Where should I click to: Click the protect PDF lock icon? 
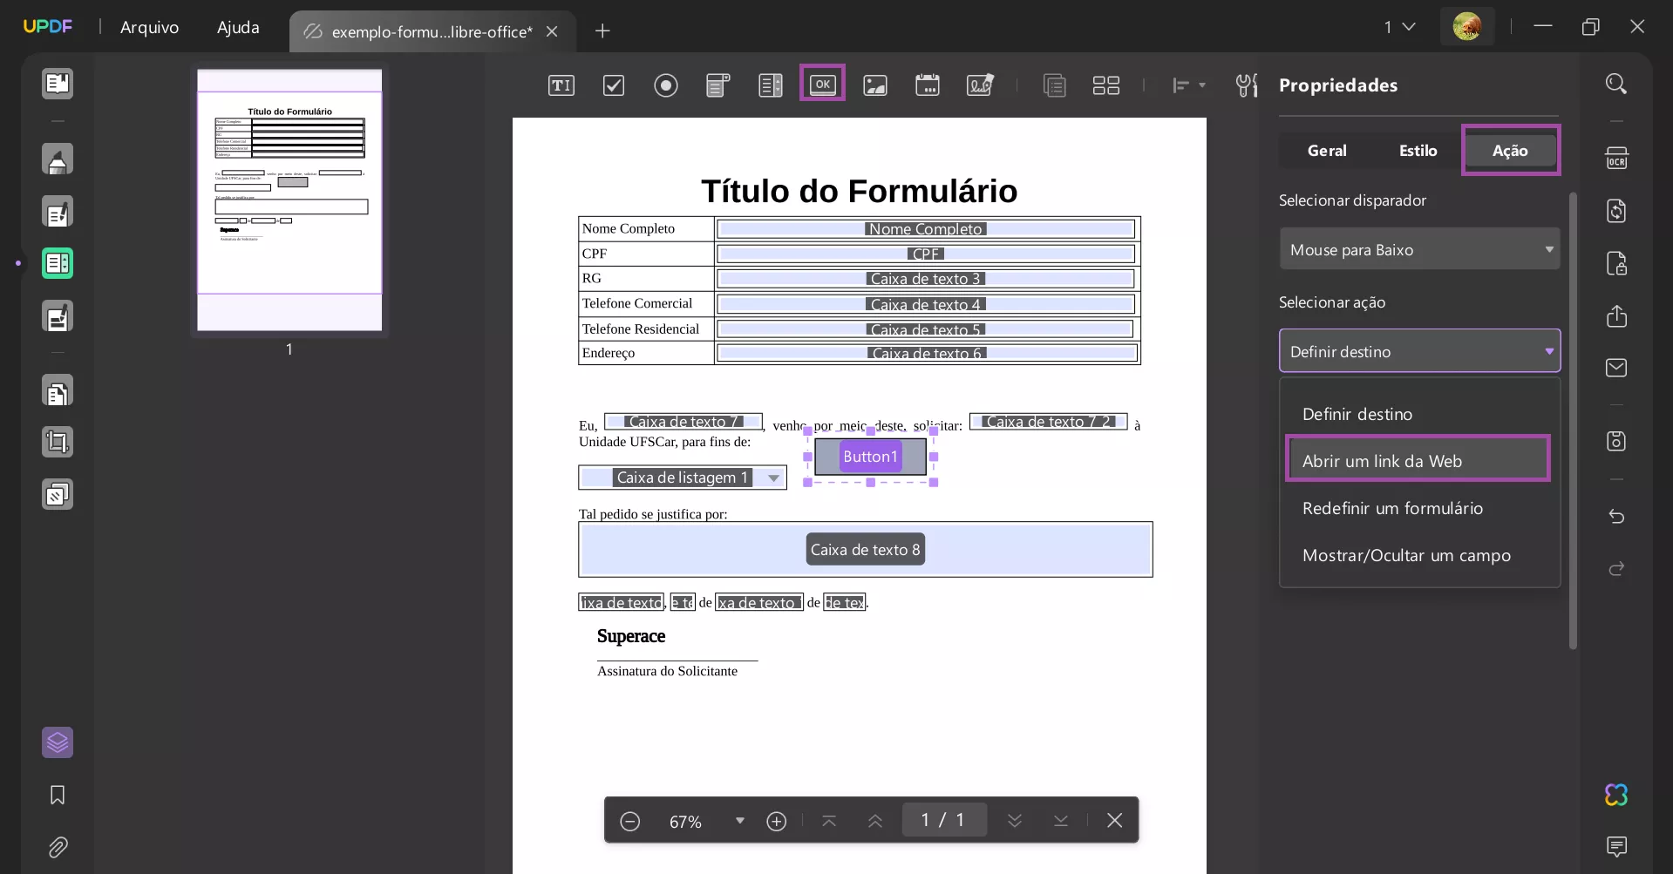[1616, 263]
